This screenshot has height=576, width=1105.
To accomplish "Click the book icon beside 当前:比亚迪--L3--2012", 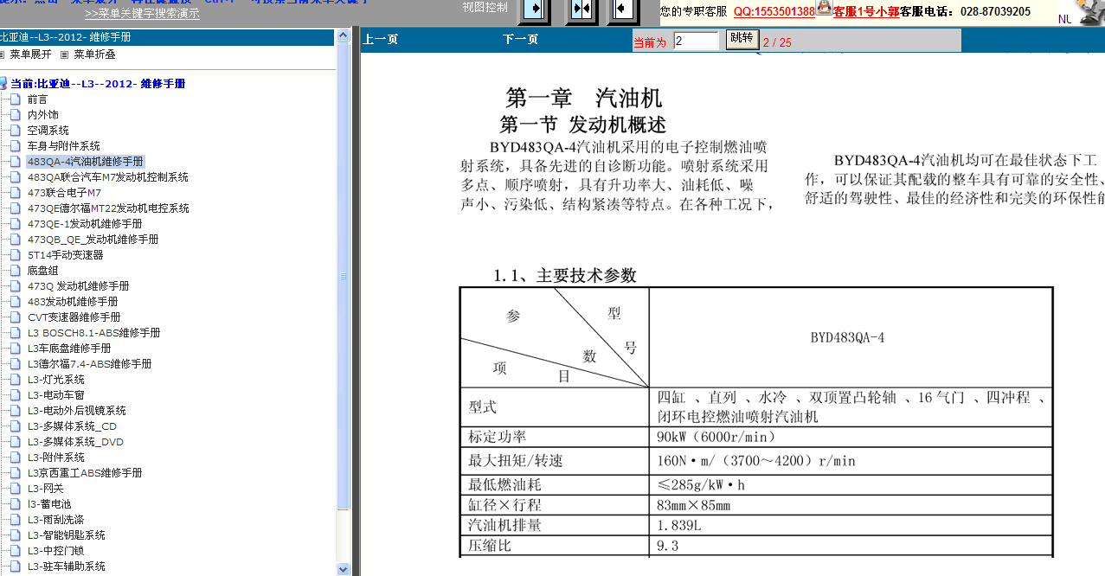I will (x=3, y=84).
